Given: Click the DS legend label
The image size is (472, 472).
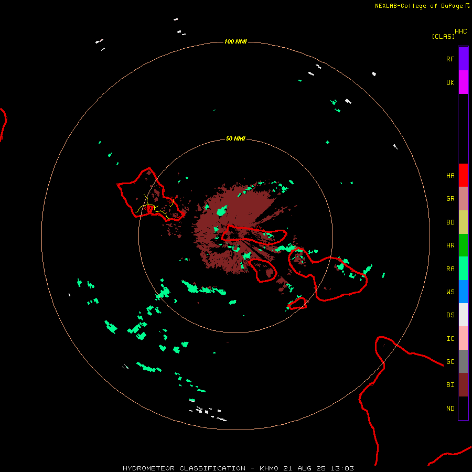Looking at the screenshot, I should pyautogui.click(x=450, y=315).
